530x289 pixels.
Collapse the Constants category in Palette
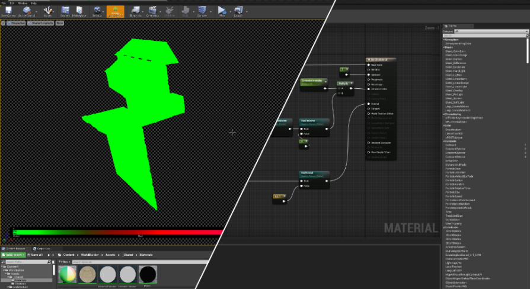pyautogui.click(x=444, y=141)
